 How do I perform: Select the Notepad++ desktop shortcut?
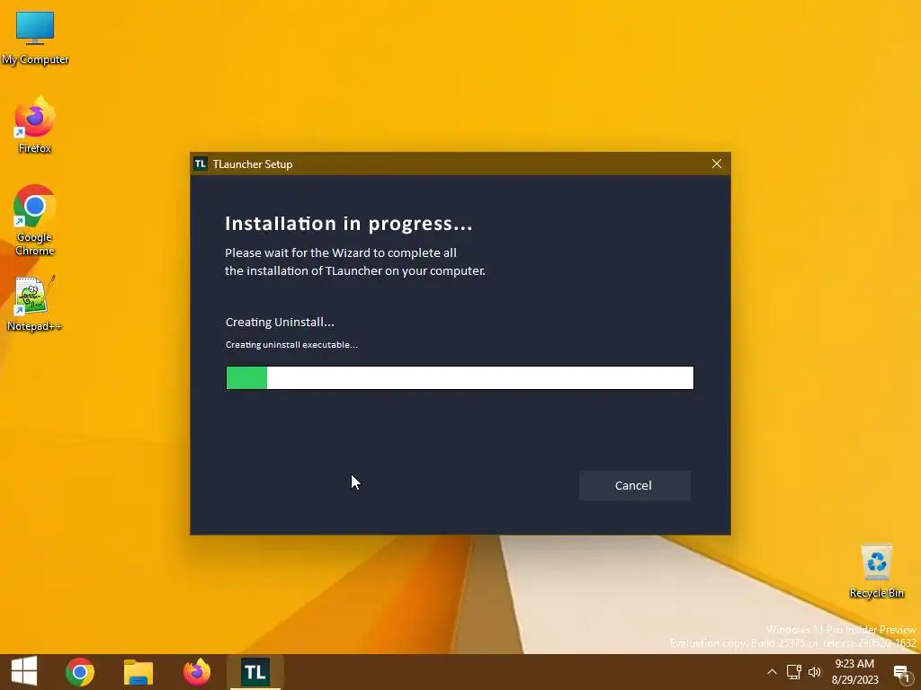[x=35, y=304]
